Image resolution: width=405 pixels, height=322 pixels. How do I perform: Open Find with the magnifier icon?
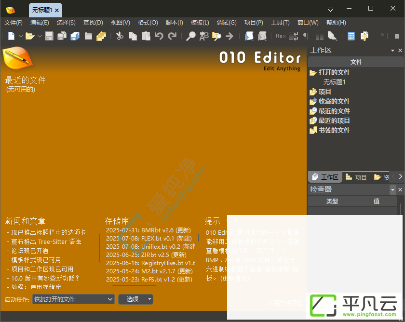pos(191,36)
